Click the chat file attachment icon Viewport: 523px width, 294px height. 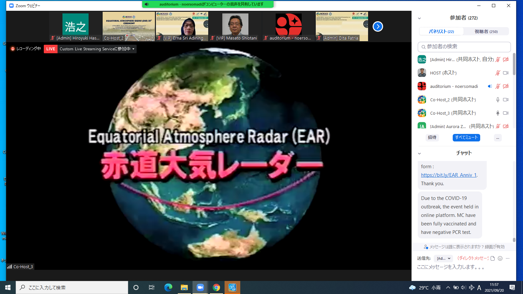pyautogui.click(x=493, y=258)
